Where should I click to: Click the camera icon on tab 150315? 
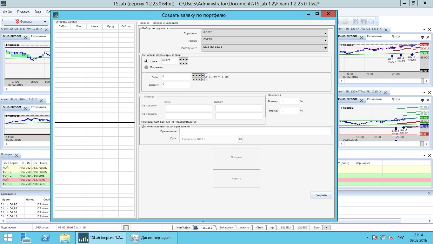point(197,227)
